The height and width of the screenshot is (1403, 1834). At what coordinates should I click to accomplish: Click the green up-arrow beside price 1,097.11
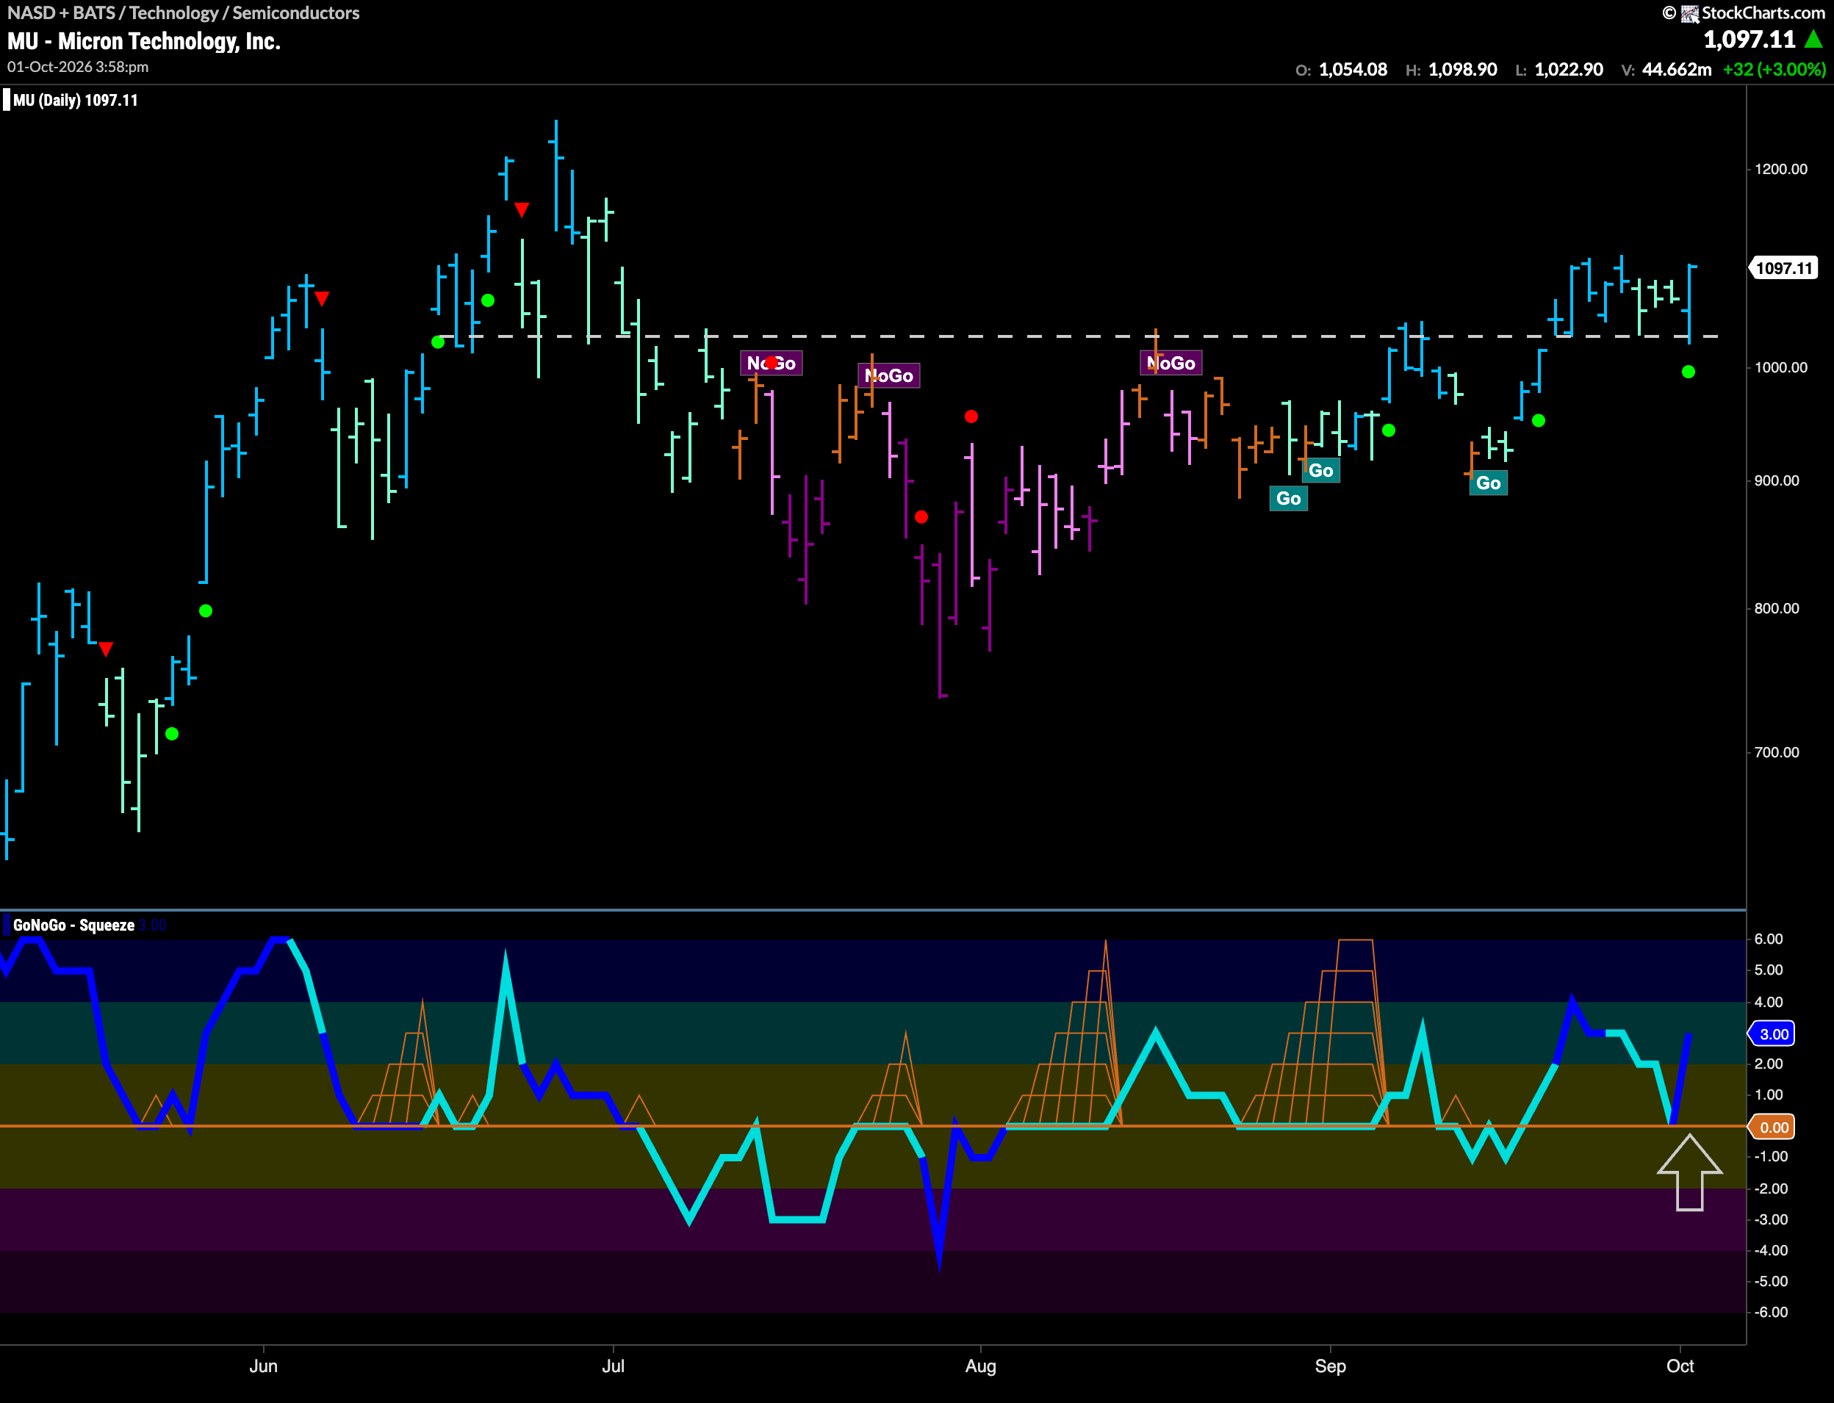coord(1813,39)
